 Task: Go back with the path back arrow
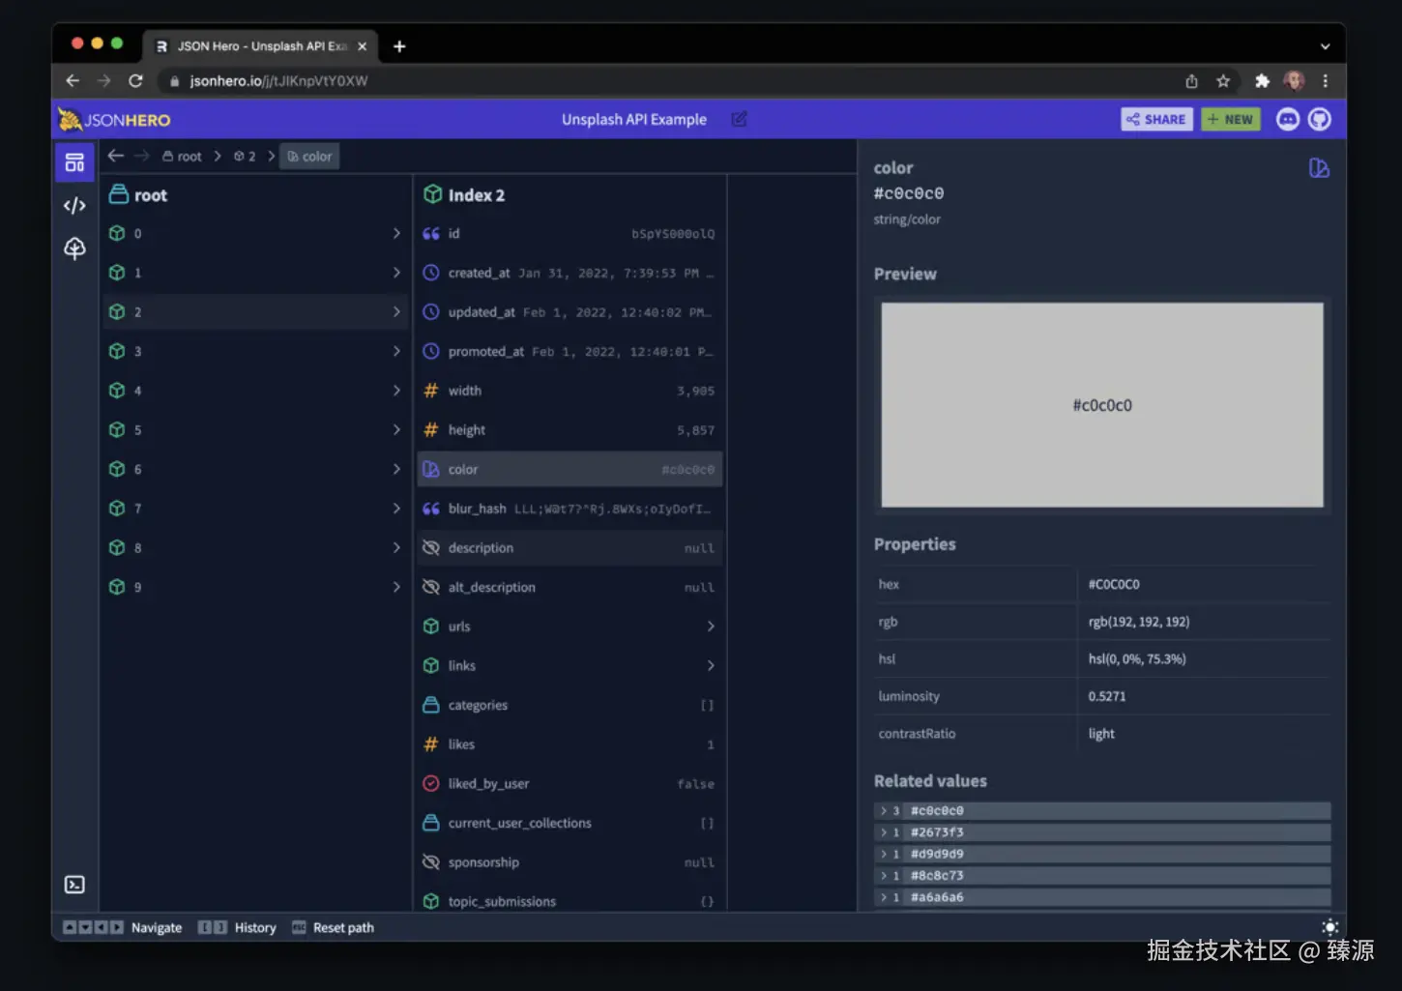click(x=116, y=156)
